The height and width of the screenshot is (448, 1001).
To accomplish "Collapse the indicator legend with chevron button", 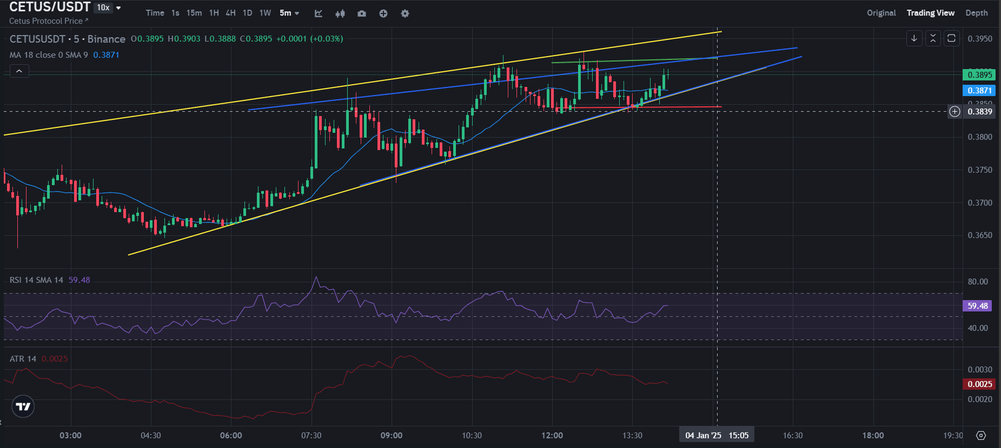I will pyautogui.click(x=19, y=71).
